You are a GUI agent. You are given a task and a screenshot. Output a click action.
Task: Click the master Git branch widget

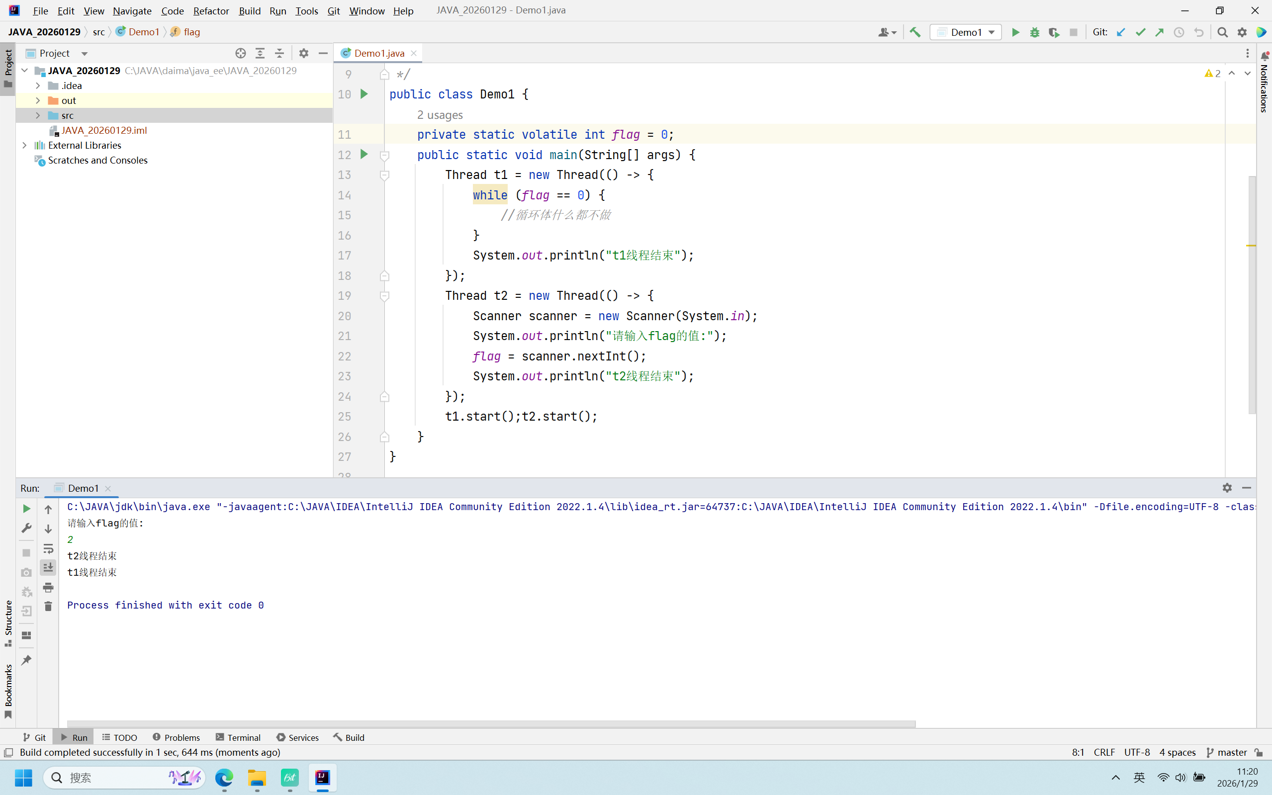1227,752
